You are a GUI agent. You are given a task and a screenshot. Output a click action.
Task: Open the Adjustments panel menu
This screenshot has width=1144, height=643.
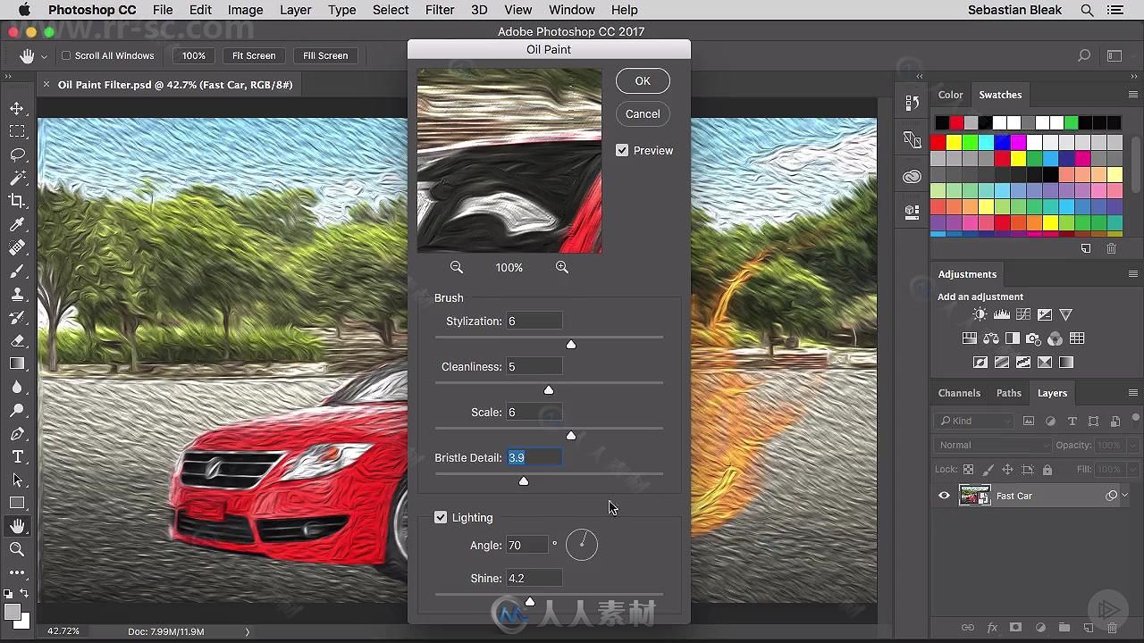[1132, 274]
